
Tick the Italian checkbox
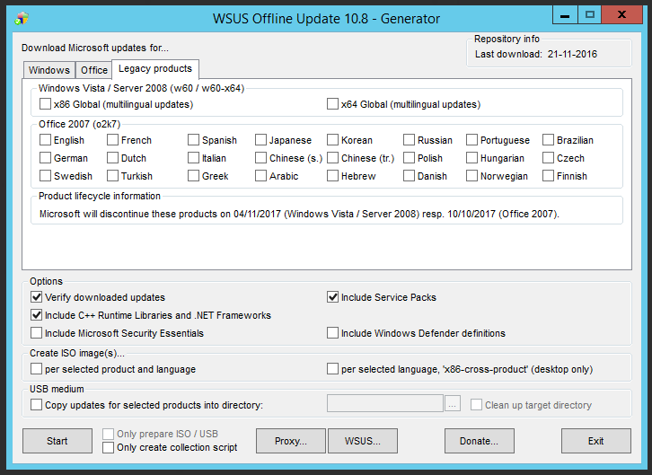coord(193,158)
